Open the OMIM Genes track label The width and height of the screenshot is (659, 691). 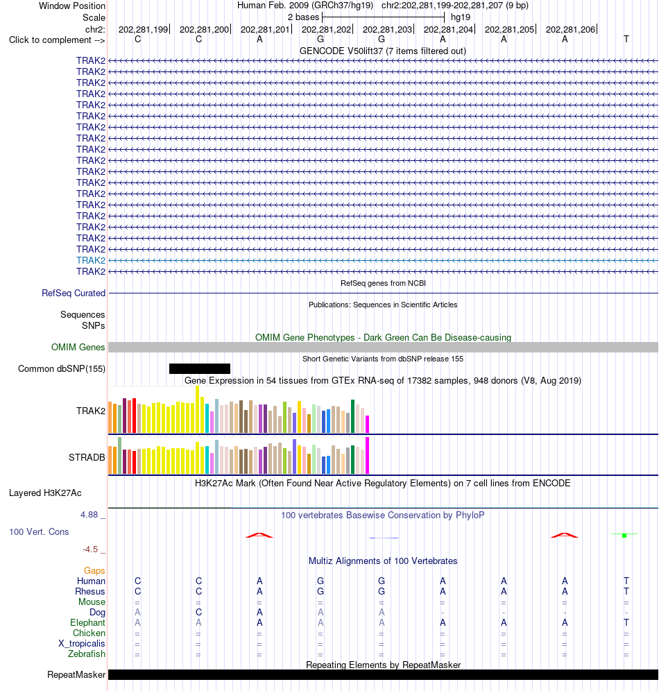click(78, 348)
